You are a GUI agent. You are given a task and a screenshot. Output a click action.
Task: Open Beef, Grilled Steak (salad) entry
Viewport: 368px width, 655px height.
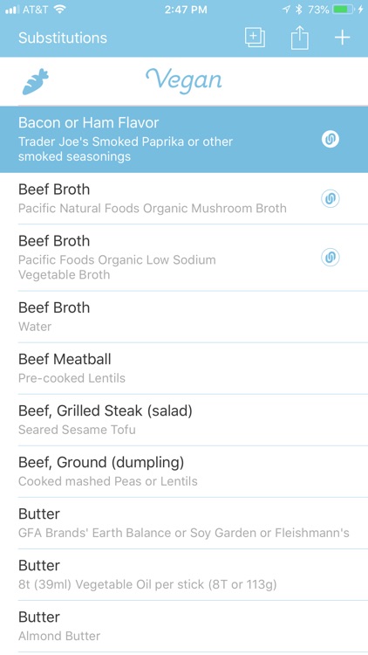pyautogui.click(x=184, y=420)
